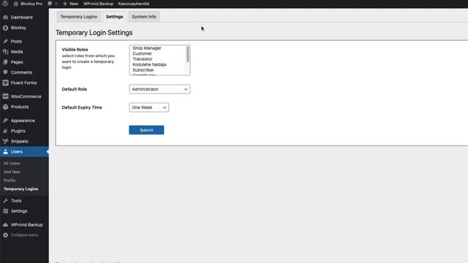Open Blocksy Pro site name link
This screenshot has height=263, width=468.
pyautogui.click(x=31, y=4)
